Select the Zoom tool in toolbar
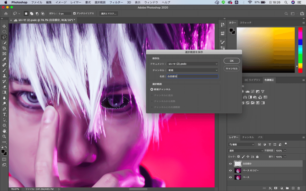The image size is (306, 191). click(x=4, y=137)
